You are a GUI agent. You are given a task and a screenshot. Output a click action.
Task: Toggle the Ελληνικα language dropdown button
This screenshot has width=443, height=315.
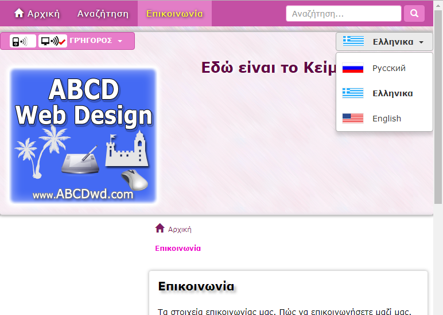coord(384,42)
